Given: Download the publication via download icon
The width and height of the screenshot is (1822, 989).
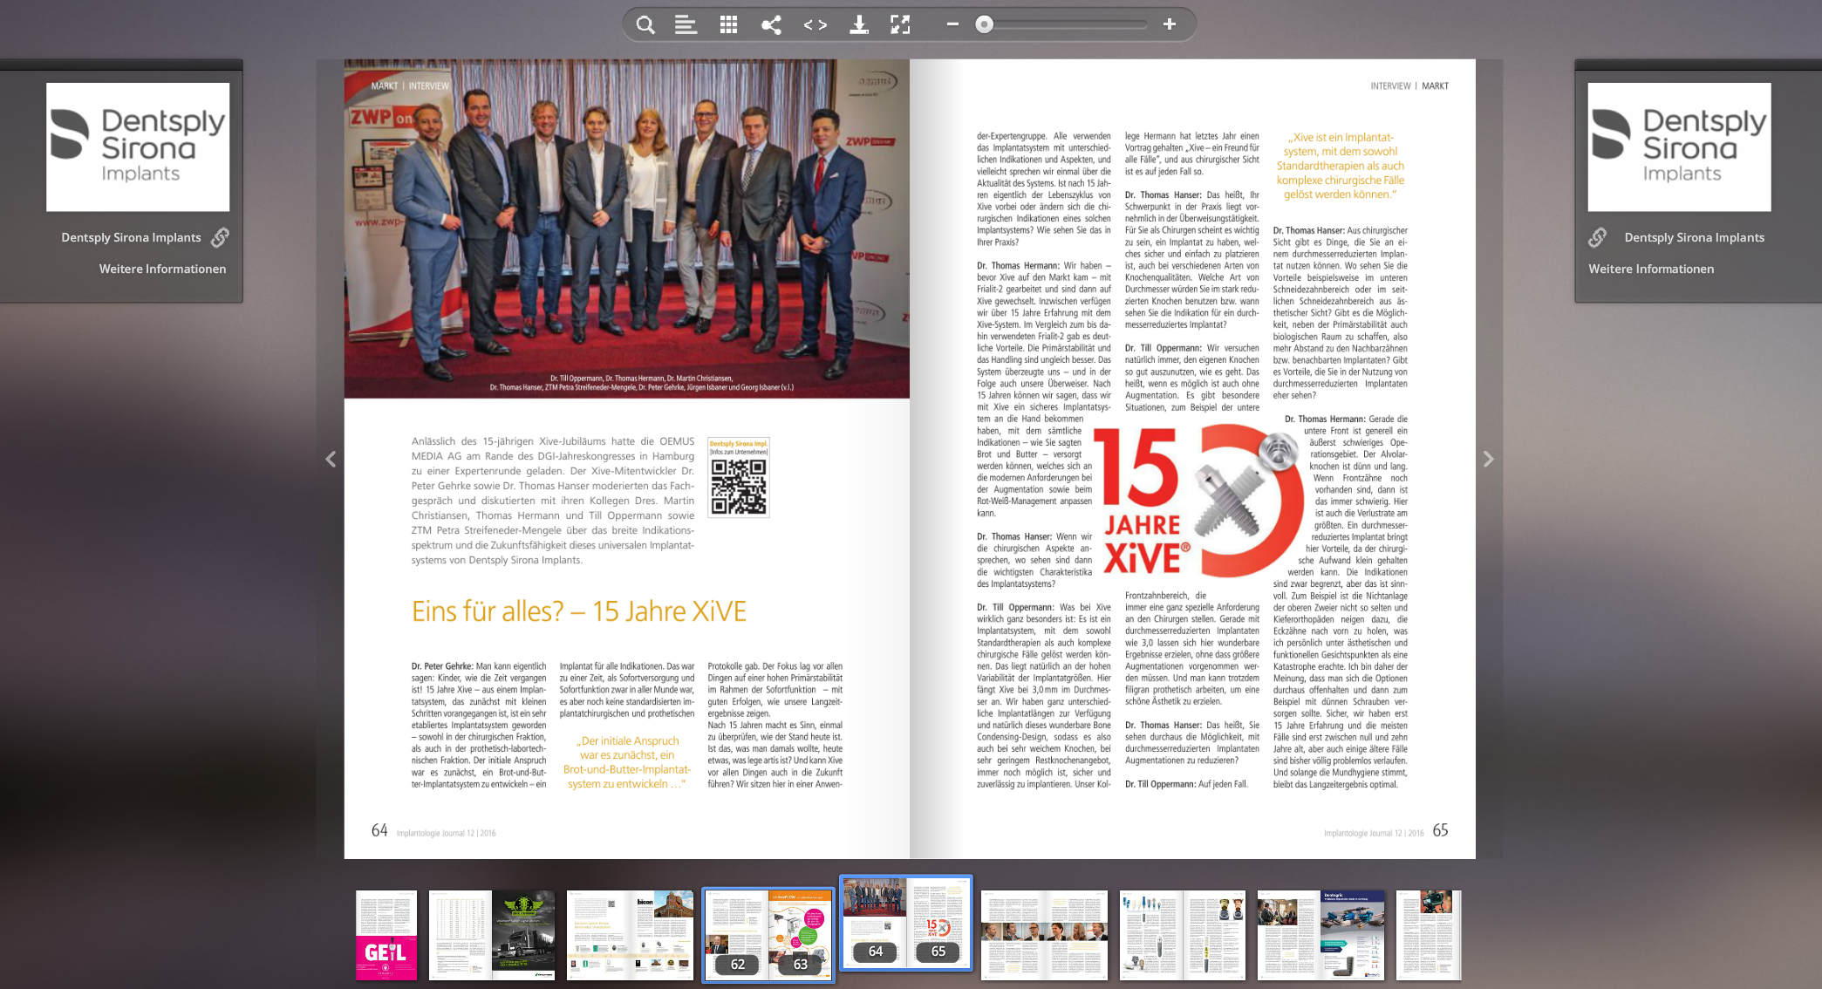Looking at the screenshot, I should 859,24.
